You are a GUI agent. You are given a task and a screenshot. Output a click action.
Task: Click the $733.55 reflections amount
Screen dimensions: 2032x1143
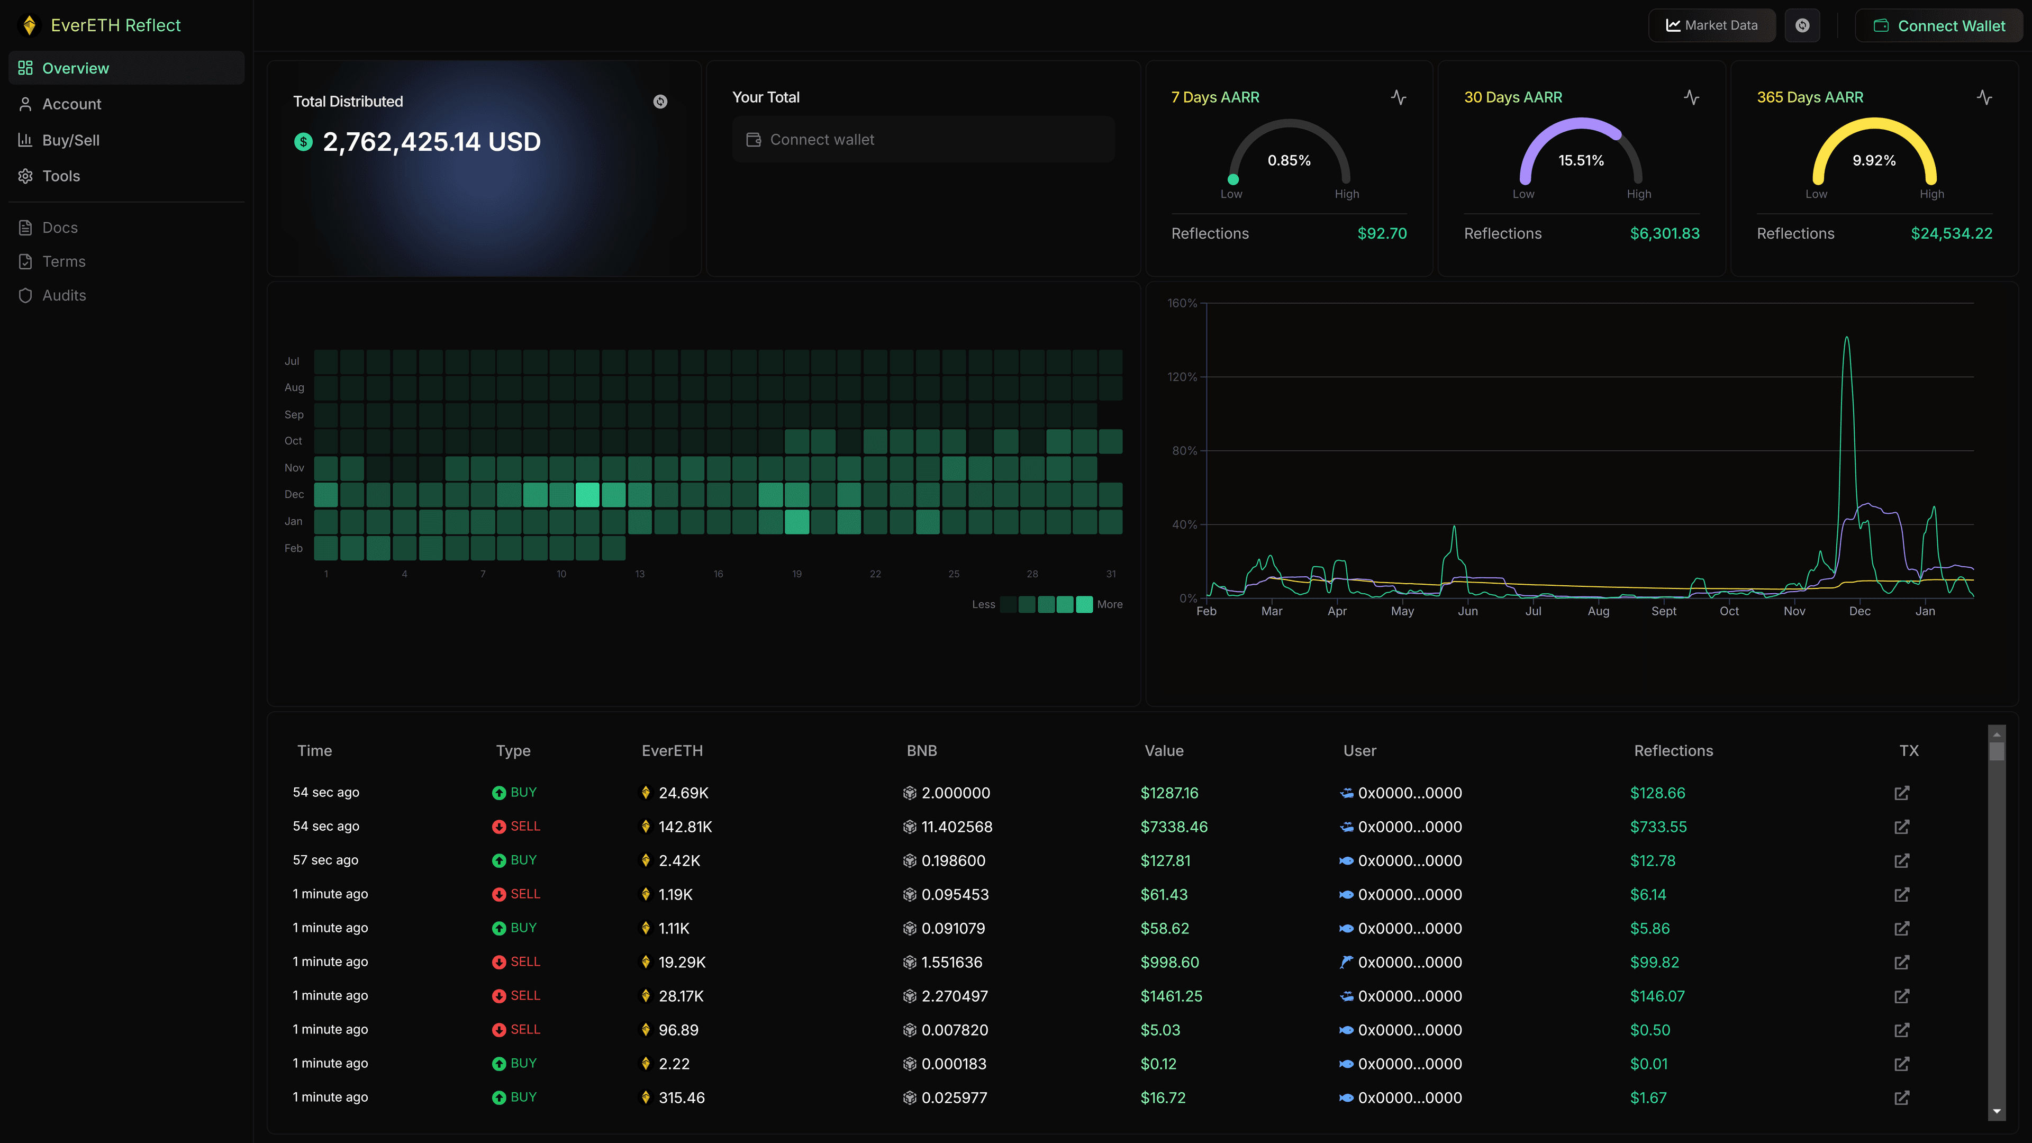[1658, 827]
